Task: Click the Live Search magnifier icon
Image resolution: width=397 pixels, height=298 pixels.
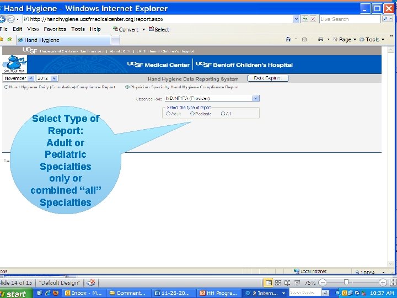Action: click(x=385, y=19)
